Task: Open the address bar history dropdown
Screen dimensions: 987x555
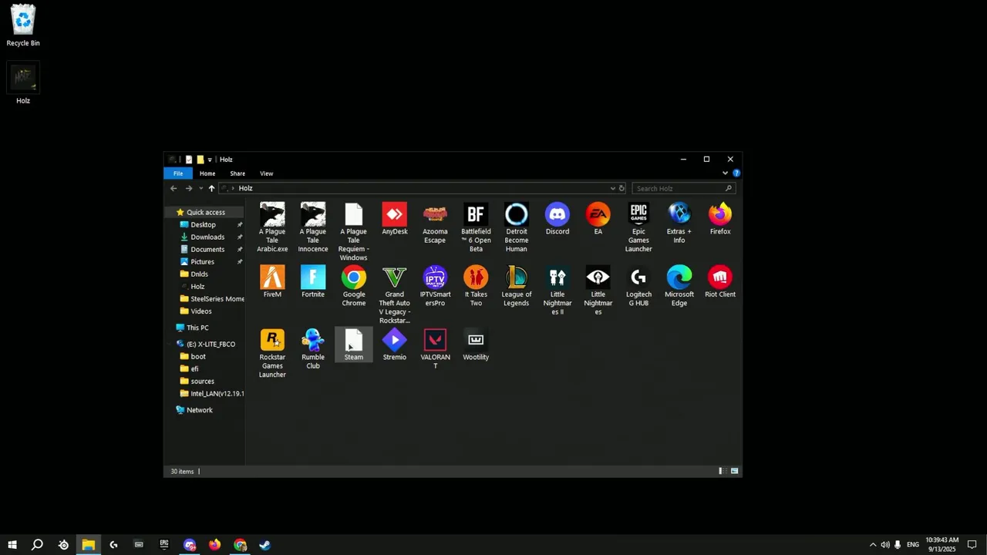Action: tap(613, 188)
